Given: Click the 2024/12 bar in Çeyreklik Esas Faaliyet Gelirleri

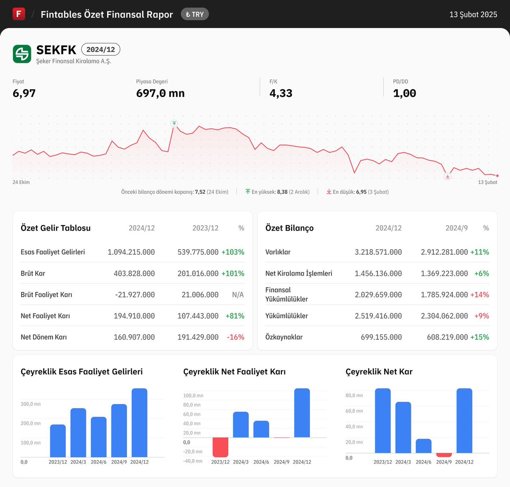Looking at the screenshot, I should click(x=139, y=423).
